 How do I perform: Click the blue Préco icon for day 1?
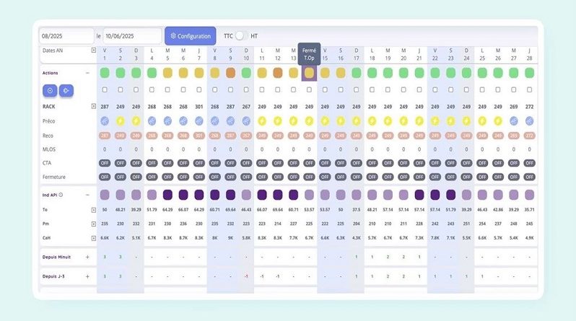[x=105, y=121]
